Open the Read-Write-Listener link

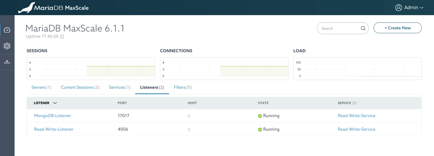pos(54,129)
